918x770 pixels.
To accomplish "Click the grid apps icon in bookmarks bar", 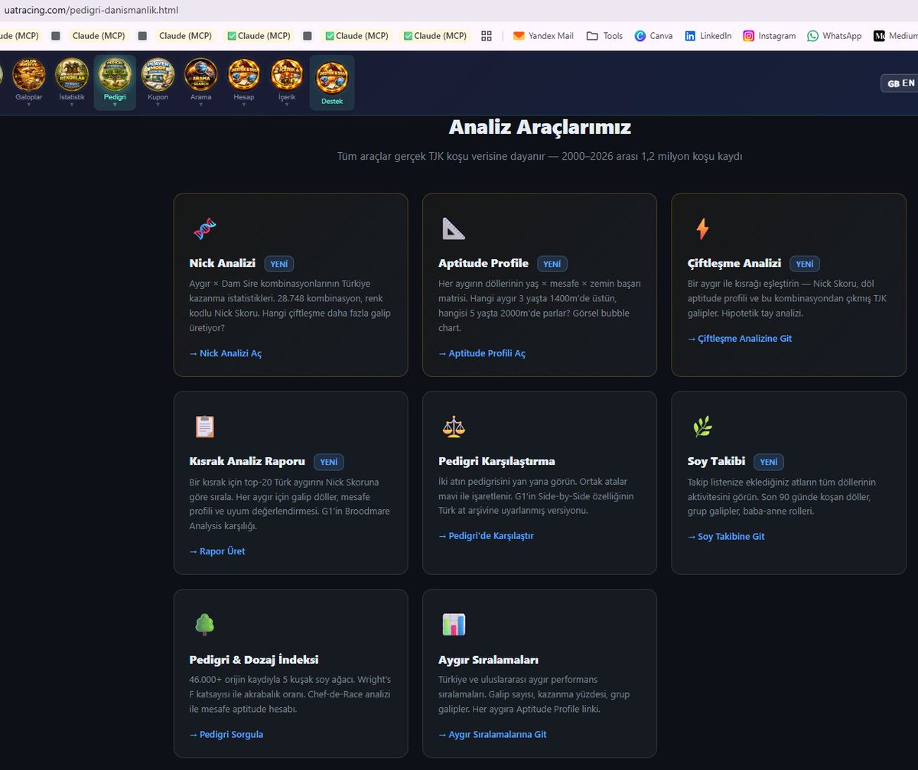I will tap(487, 36).
